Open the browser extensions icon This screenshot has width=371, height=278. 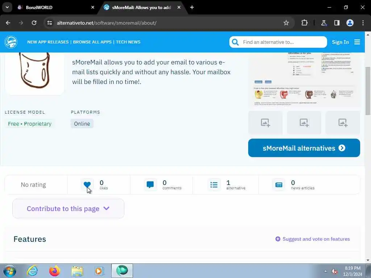(x=304, y=23)
